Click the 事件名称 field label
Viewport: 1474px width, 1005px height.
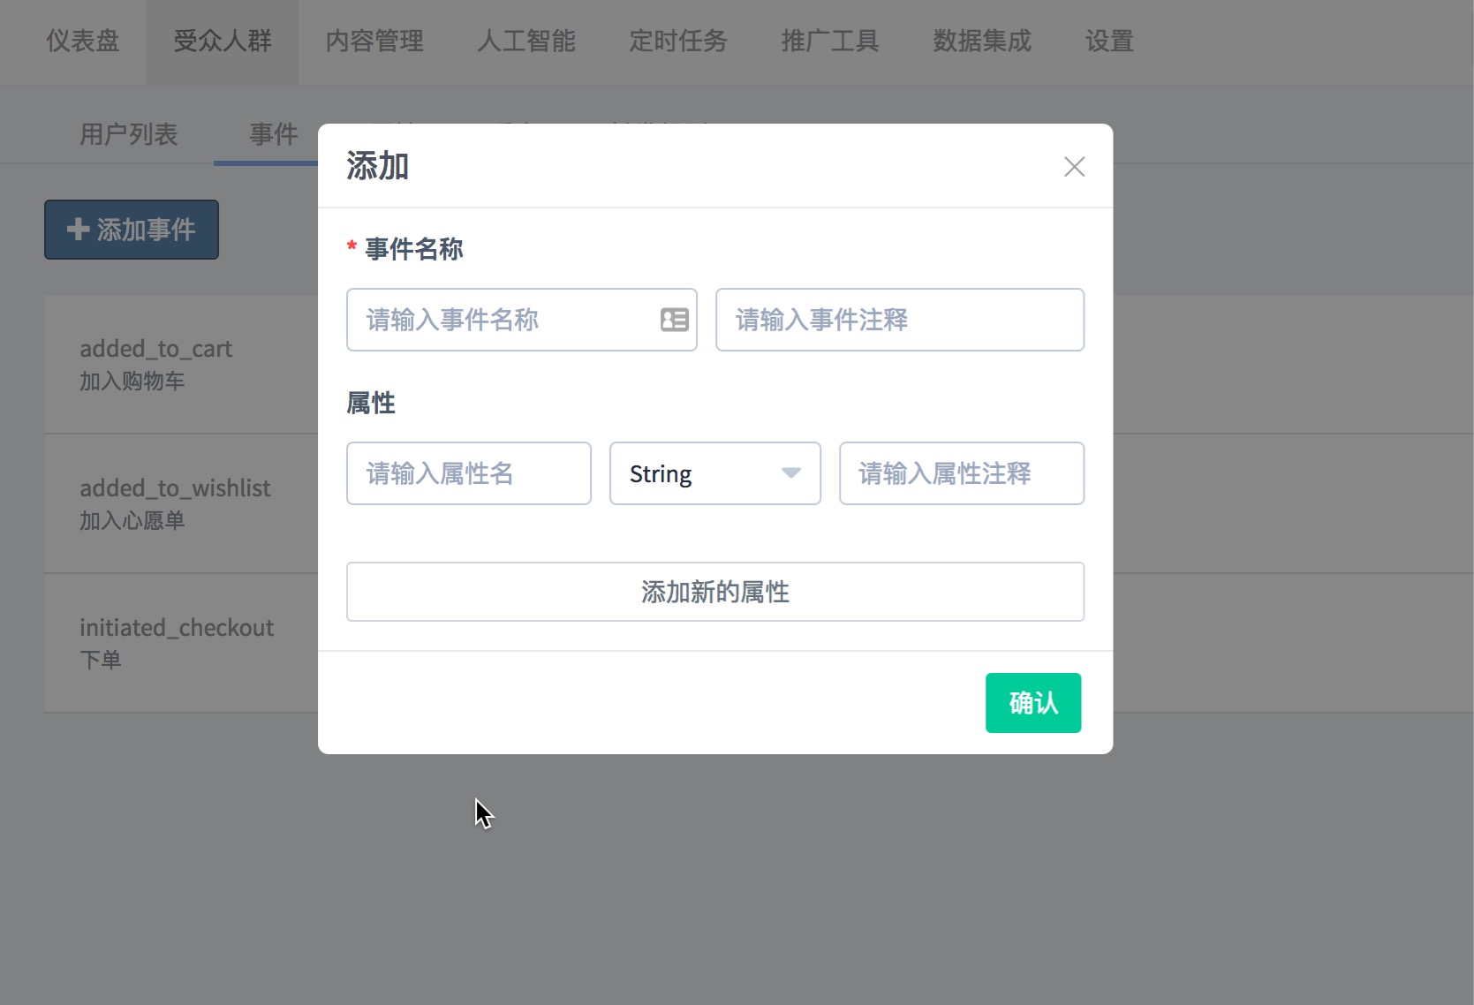click(x=414, y=249)
